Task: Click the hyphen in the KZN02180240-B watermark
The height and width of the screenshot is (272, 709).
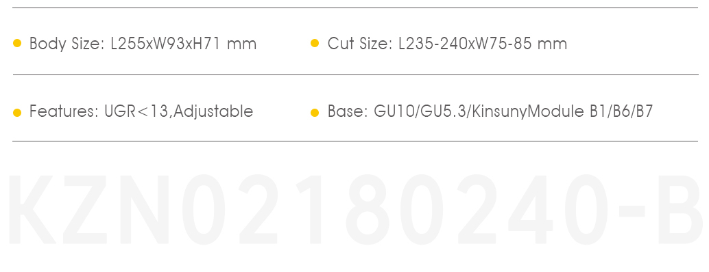Action: [632, 210]
